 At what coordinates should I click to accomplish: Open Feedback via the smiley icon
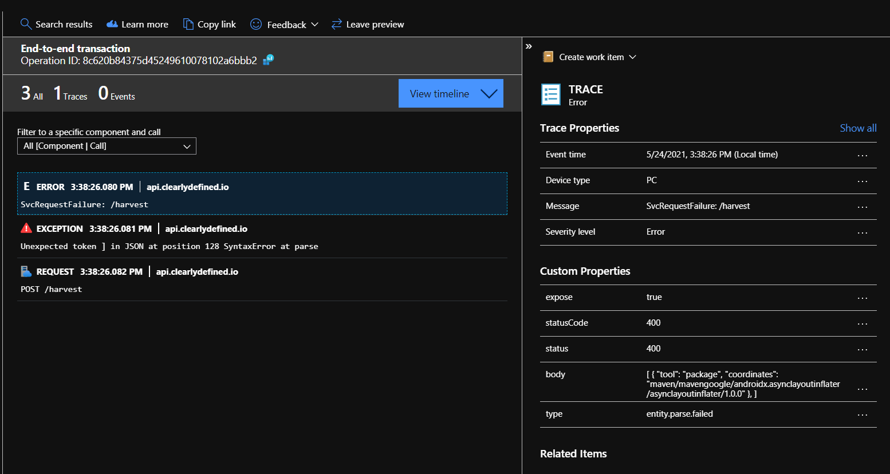pyautogui.click(x=255, y=24)
